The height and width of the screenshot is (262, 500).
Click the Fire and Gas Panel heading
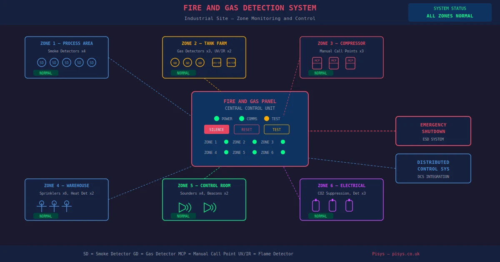click(250, 101)
